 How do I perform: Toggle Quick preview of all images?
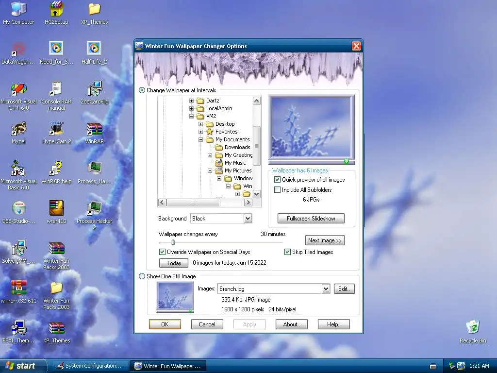pos(277,180)
